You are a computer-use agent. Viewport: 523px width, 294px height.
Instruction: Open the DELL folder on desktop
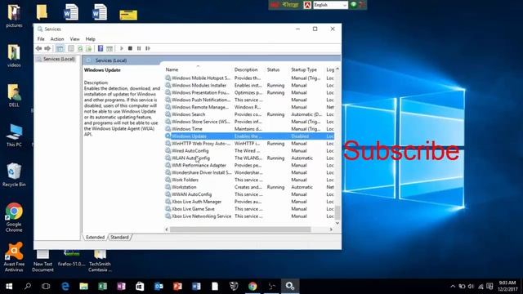pos(14,96)
